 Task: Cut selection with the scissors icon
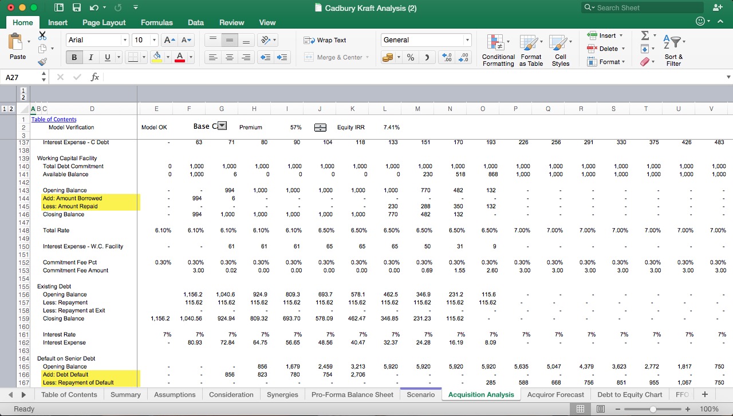click(42, 35)
